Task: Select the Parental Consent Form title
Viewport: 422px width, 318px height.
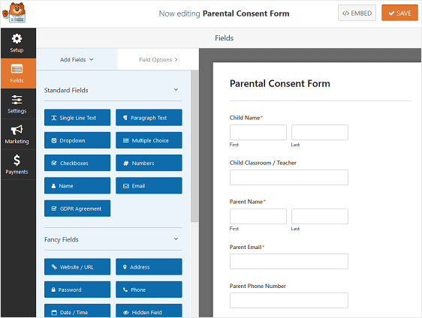Action: pos(279,83)
